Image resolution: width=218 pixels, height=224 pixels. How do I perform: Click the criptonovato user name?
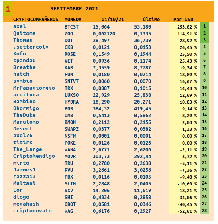pos(33,211)
